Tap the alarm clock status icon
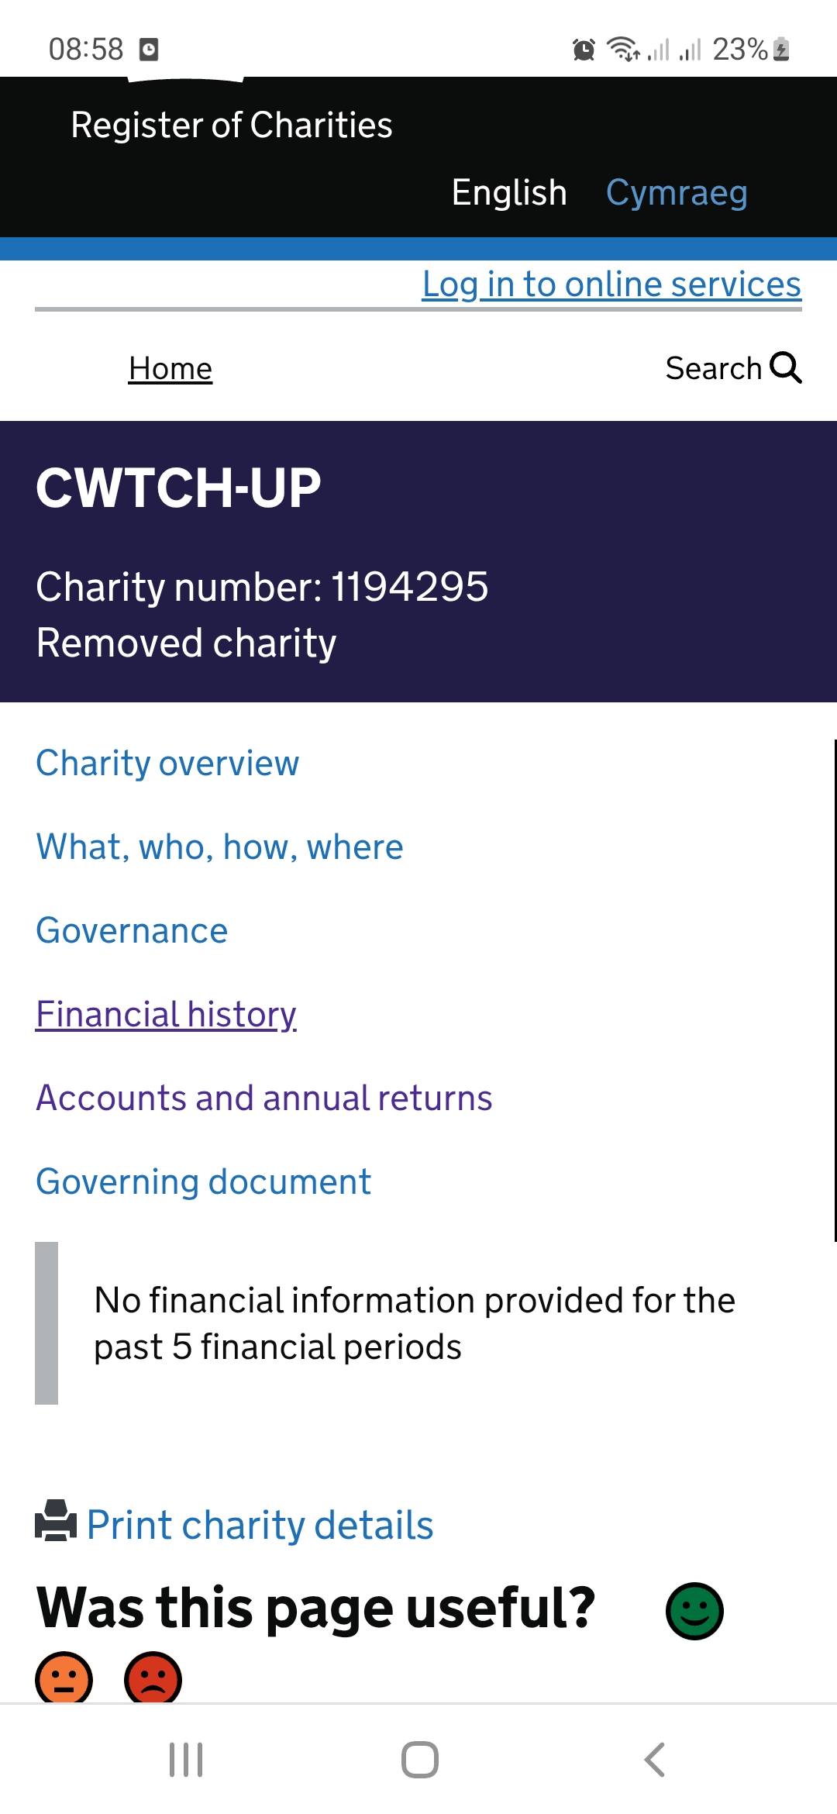The width and height of the screenshot is (837, 1814). (x=584, y=50)
